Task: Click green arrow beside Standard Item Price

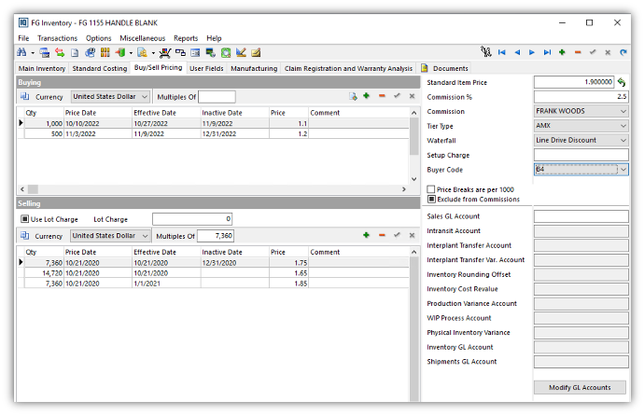Action: coord(622,82)
